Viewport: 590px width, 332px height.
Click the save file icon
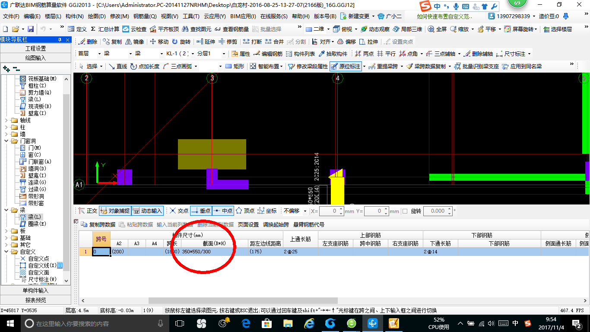[x=31, y=29]
